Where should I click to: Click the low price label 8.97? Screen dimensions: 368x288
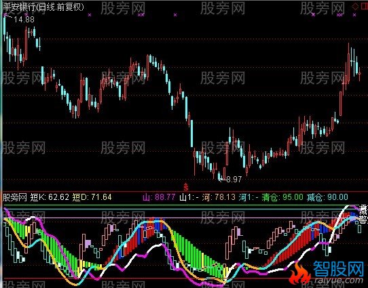coord(234,180)
